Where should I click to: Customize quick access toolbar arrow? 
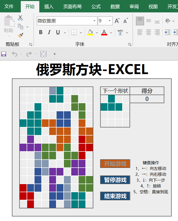click(55, 54)
